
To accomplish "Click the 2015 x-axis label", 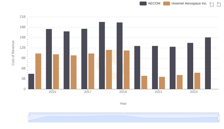I will (x=52, y=92).
